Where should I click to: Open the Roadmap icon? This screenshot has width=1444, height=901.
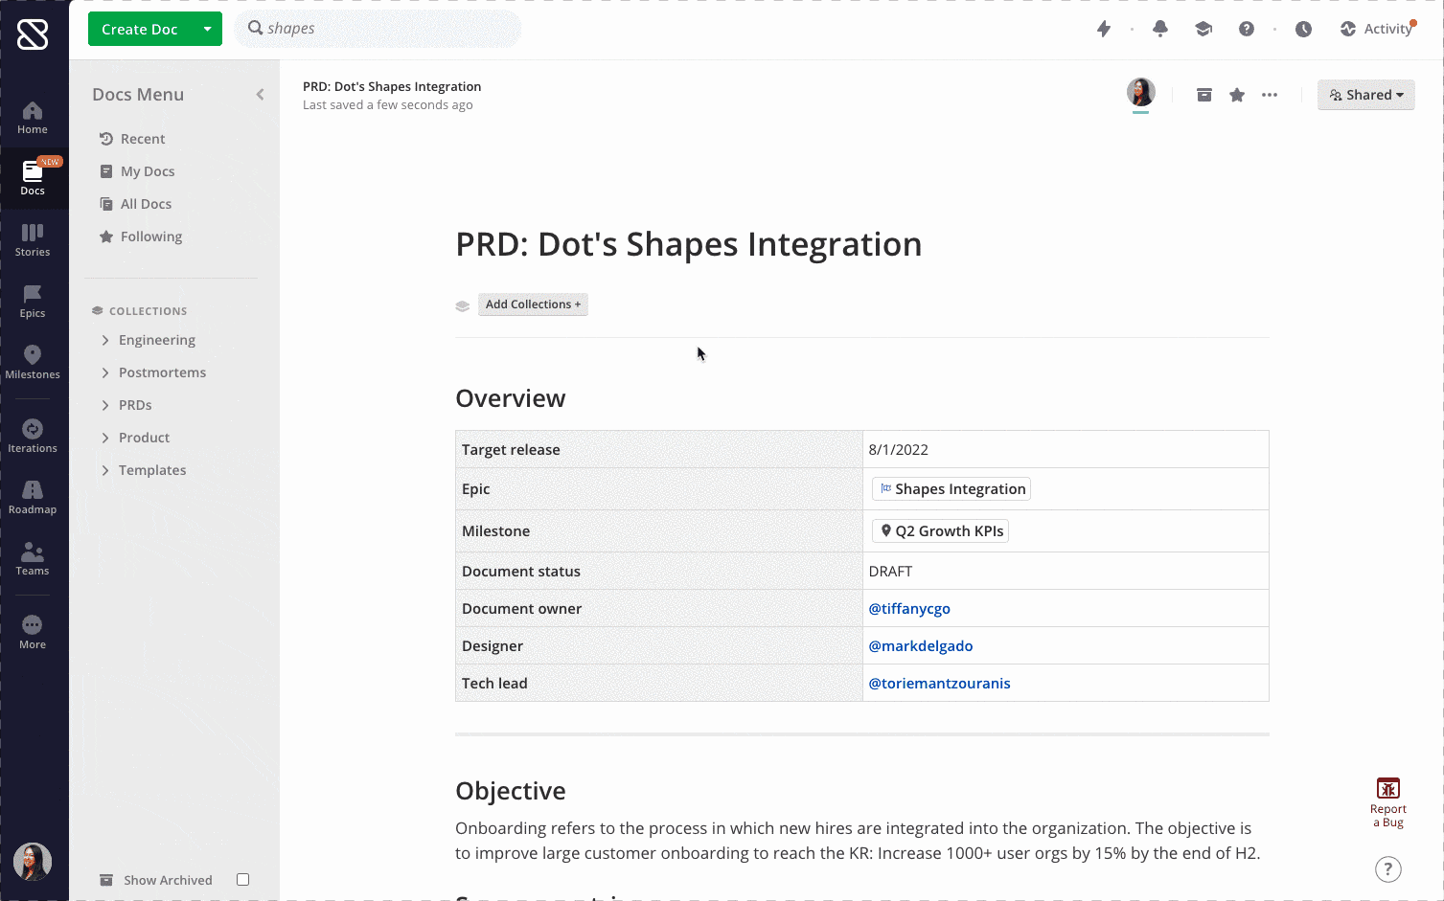(33, 490)
